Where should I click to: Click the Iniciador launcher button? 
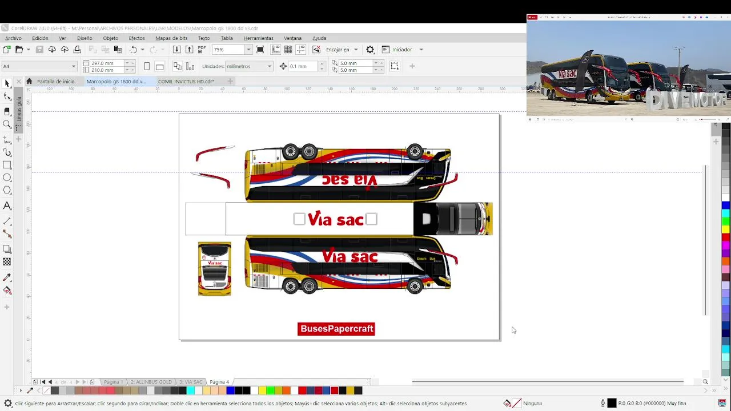click(x=397, y=50)
